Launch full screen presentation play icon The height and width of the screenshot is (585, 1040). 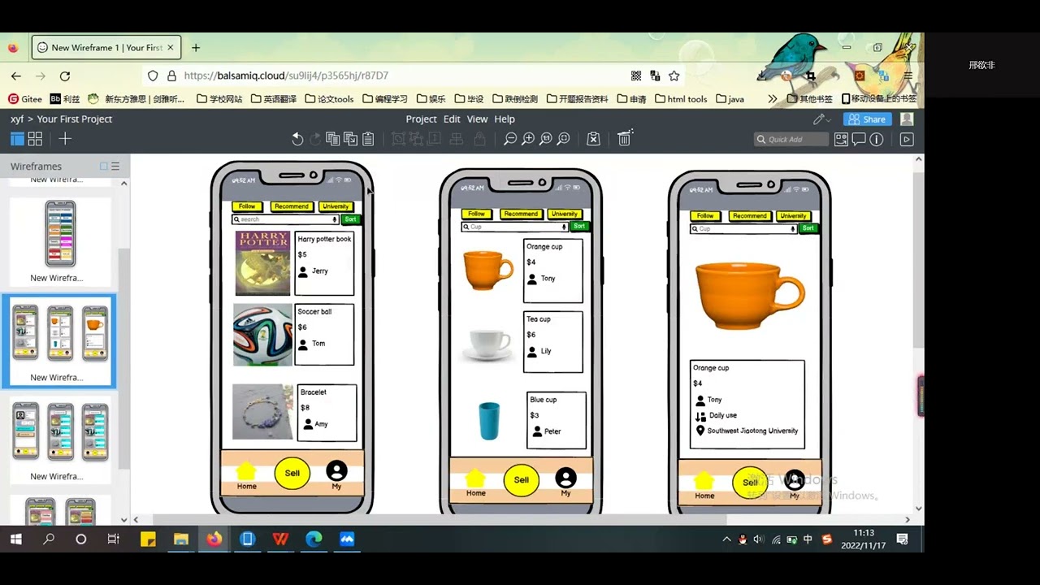tap(907, 140)
